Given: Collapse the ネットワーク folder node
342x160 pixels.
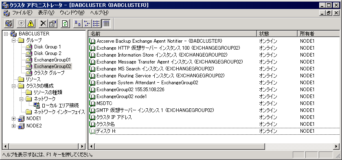Looking at the screenshot, I should [22, 99].
